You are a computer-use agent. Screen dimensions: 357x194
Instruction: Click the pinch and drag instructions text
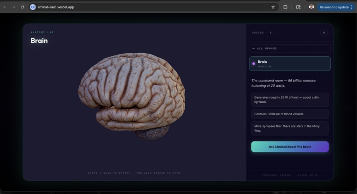(x=134, y=173)
